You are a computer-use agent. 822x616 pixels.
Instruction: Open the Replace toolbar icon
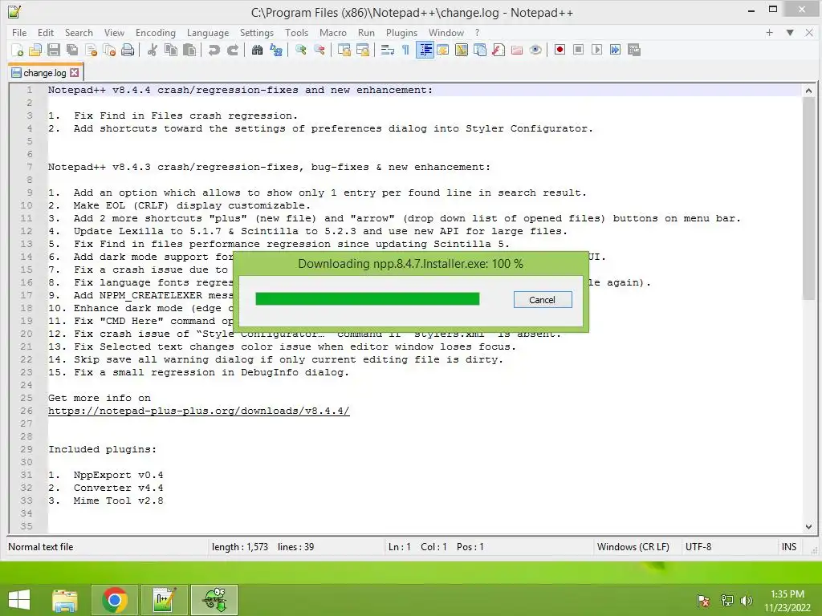276,50
